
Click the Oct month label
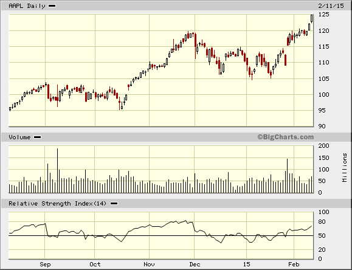click(x=95, y=265)
